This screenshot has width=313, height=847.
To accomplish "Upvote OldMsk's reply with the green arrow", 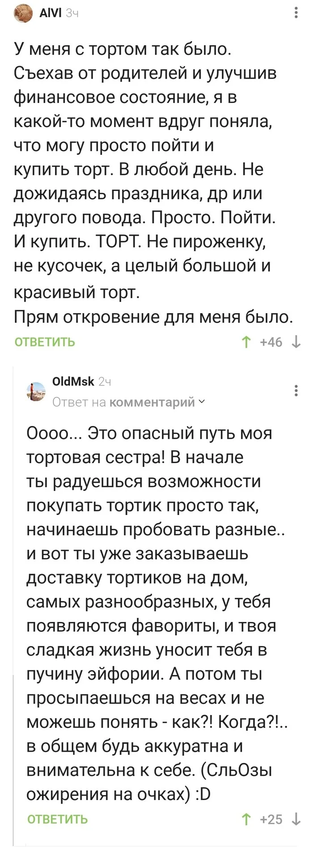I will 246,819.
